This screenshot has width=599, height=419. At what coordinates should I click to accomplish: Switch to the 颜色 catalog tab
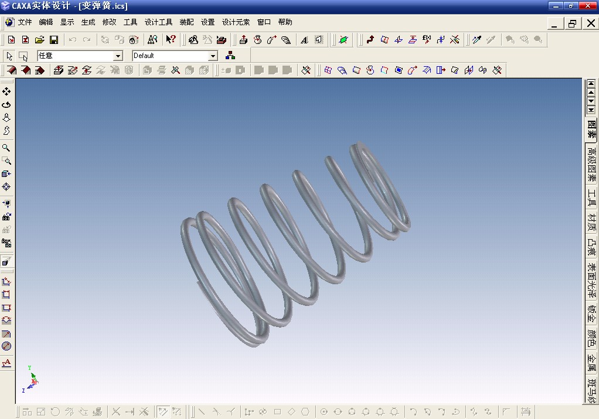click(x=591, y=338)
